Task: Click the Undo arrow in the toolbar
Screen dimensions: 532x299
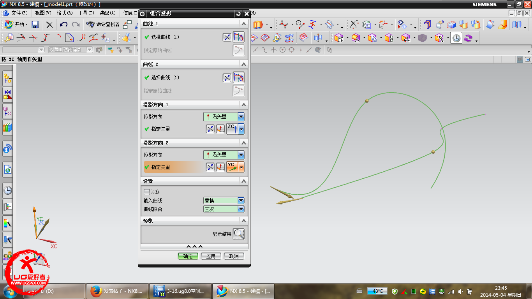Action: point(63,24)
